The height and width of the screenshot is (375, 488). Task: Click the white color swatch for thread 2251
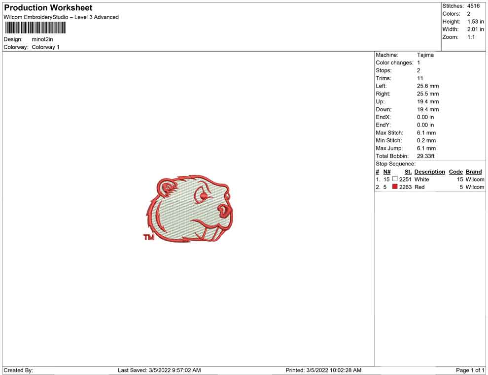pyautogui.click(x=395, y=179)
